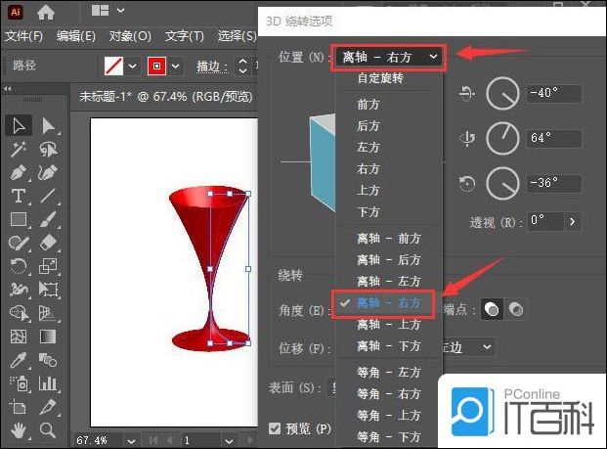The height and width of the screenshot is (449, 607).
Task: Open the 位移 offset side dropdown
Action: click(x=488, y=346)
